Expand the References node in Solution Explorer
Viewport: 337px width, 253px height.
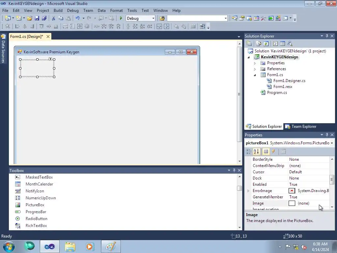coord(255,69)
